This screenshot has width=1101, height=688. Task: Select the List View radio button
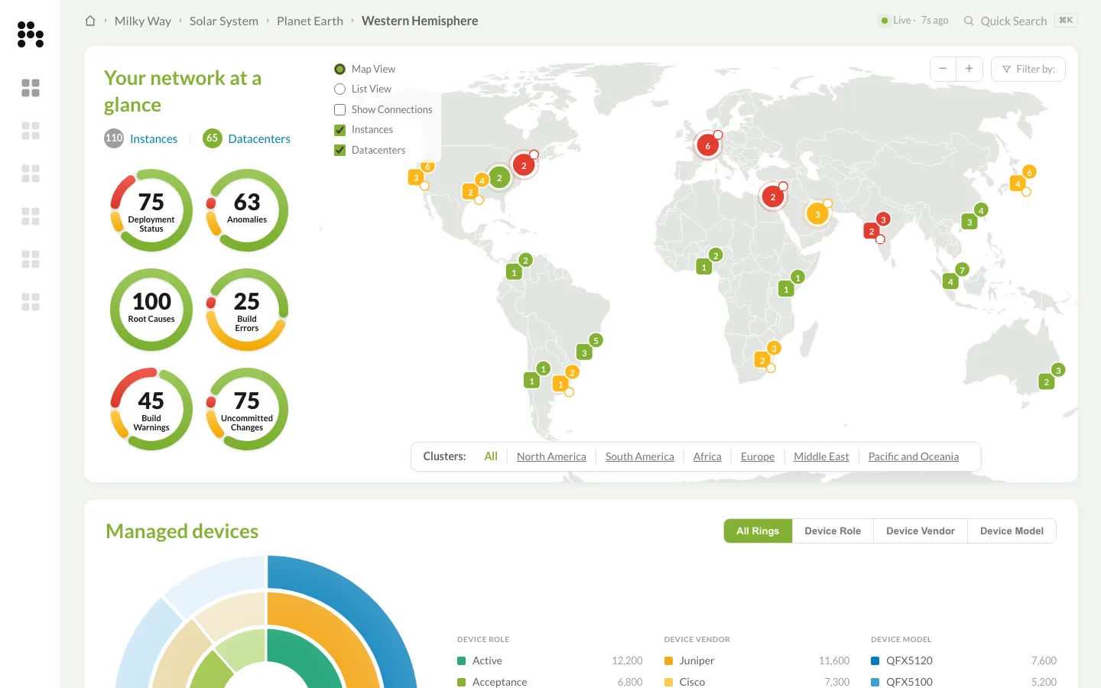(x=340, y=89)
